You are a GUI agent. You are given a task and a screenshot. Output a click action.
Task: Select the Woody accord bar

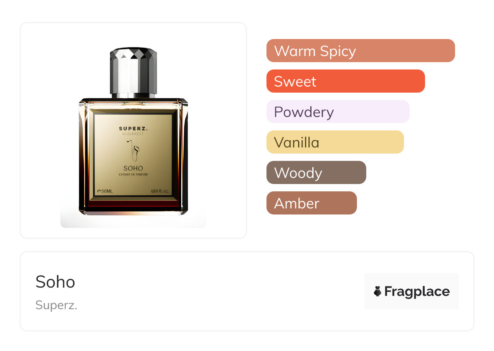click(x=316, y=173)
